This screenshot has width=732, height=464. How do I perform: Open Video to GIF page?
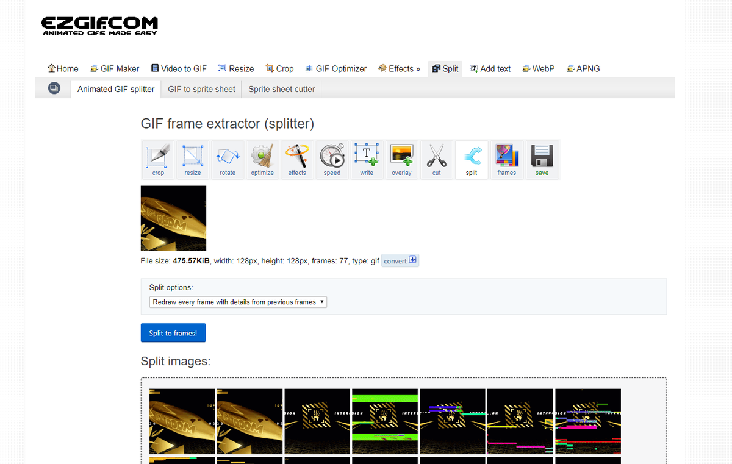(x=179, y=69)
